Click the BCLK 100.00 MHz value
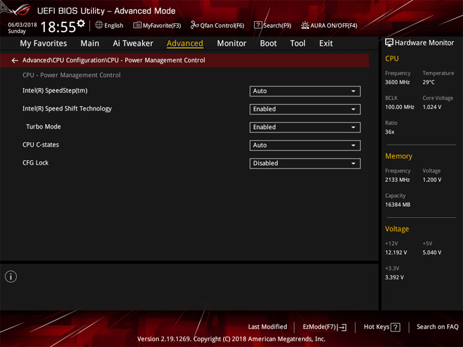The width and height of the screenshot is (463, 347). 399,107
